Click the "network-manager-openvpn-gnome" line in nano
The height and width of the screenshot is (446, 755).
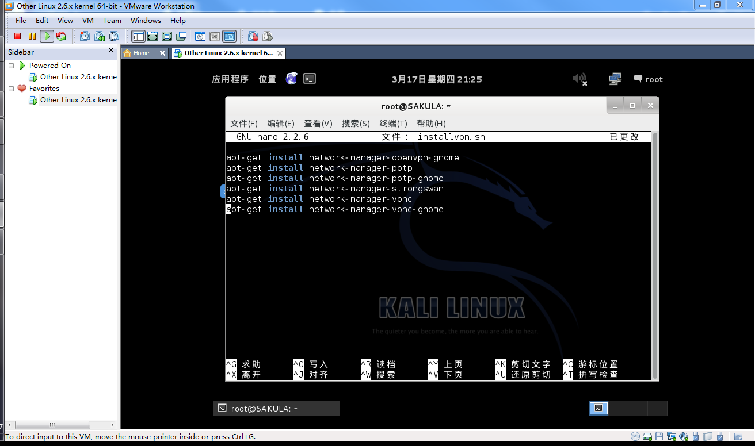[342, 157]
